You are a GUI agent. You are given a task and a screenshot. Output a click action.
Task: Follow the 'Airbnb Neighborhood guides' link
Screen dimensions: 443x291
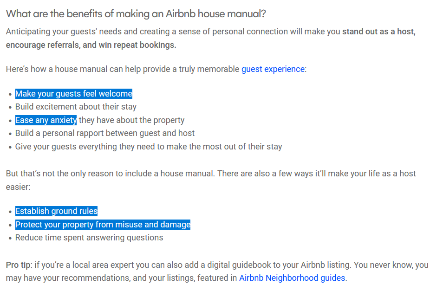(292, 278)
